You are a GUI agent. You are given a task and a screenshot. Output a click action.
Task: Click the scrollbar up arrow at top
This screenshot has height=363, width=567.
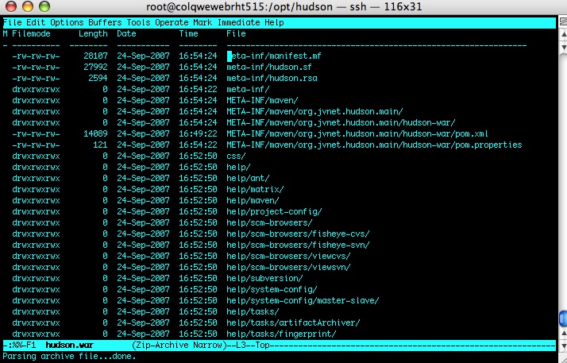tap(563, 34)
